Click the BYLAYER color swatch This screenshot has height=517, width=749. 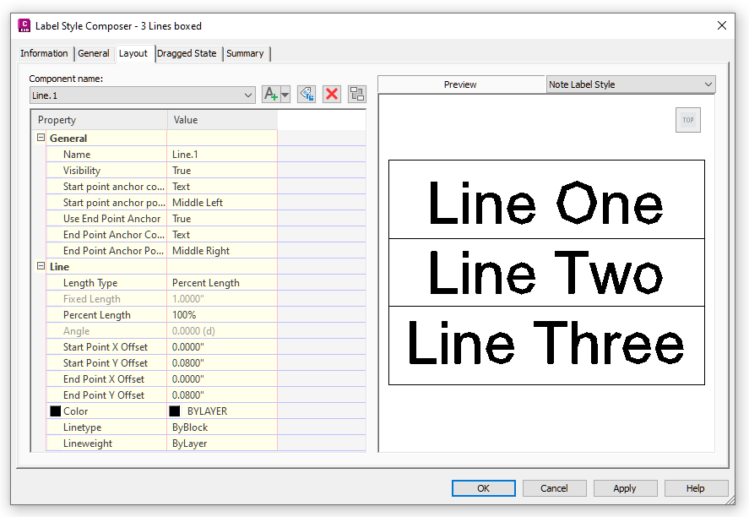175,411
